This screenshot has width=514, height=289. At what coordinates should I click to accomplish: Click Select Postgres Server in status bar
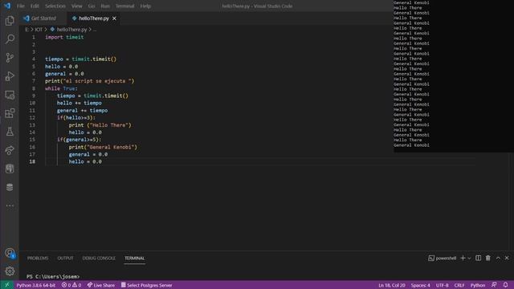point(146,285)
